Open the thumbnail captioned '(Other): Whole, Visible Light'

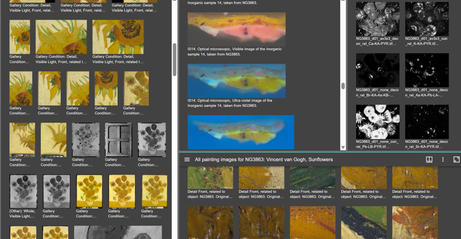23,191
